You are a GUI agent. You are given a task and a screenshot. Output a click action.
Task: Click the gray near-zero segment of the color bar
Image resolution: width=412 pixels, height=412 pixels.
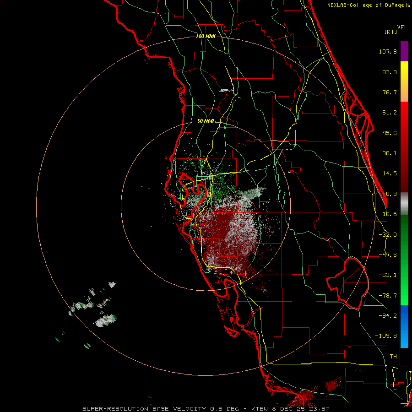pyautogui.click(x=404, y=204)
